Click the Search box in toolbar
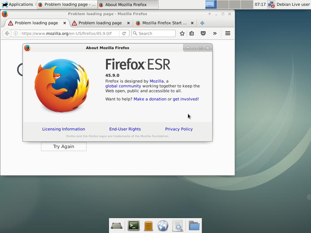 [153, 33]
